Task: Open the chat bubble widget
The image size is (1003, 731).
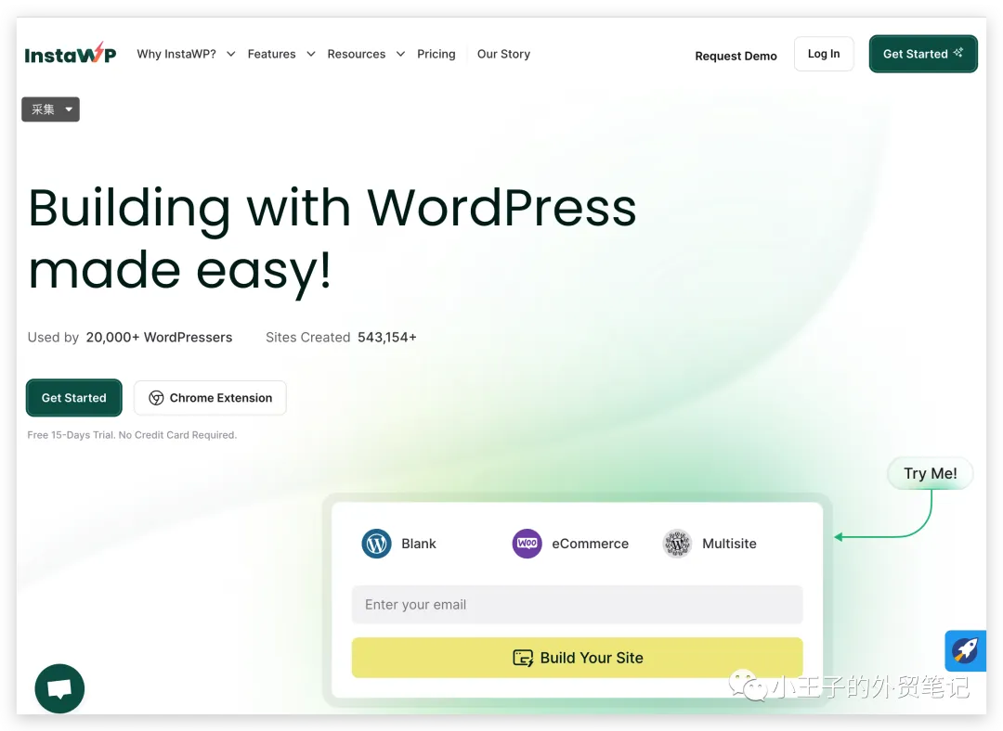Action: point(59,688)
